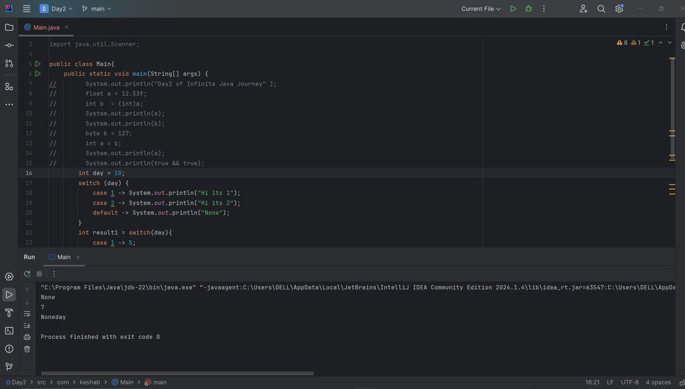
Task: Print the console output
Action: pos(27,337)
